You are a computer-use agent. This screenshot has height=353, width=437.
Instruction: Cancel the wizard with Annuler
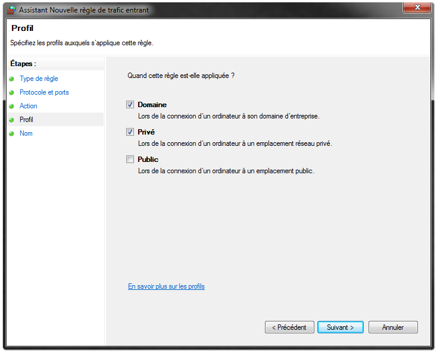[x=393, y=327]
